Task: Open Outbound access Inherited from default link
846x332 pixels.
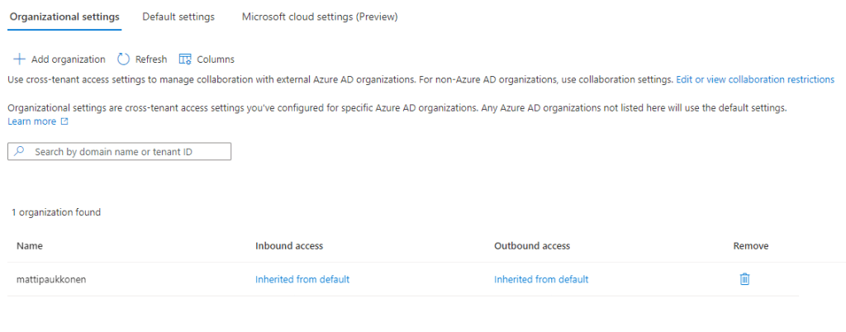Action: (x=541, y=279)
